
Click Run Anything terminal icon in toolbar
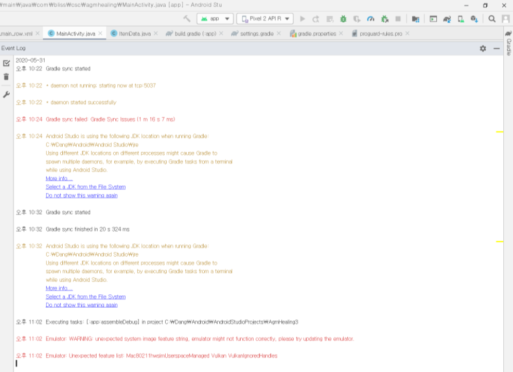coord(433,19)
